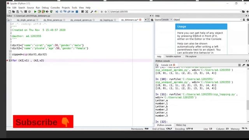249x140 pixels.
Task: Open file using the folder toolbar icon
Action: [14, 12]
